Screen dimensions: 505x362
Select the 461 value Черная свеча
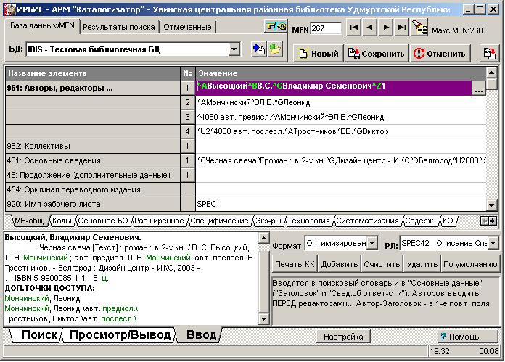[341, 161]
